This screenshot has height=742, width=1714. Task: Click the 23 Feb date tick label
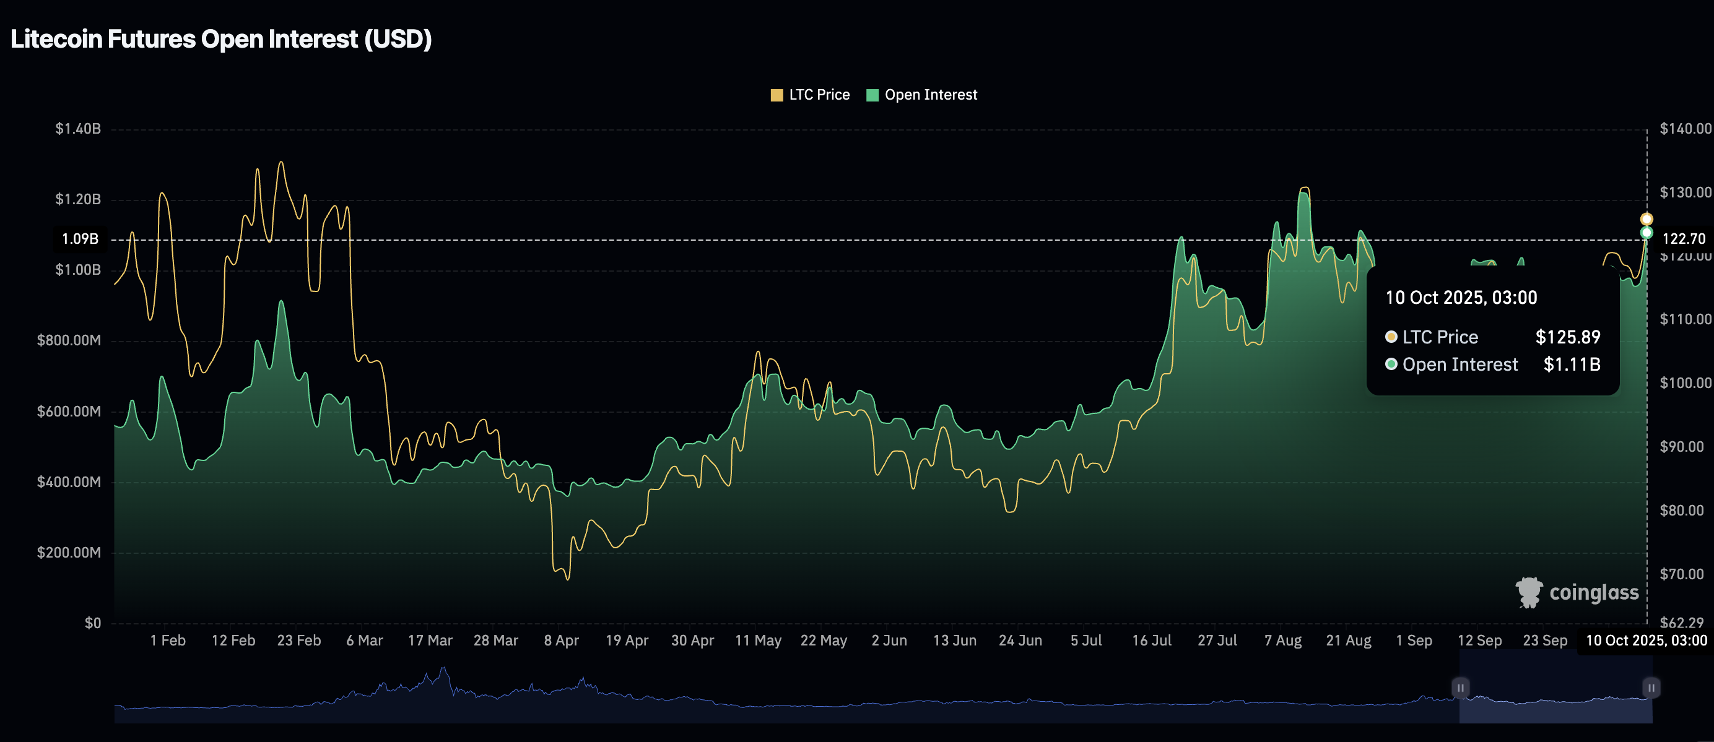coord(298,641)
